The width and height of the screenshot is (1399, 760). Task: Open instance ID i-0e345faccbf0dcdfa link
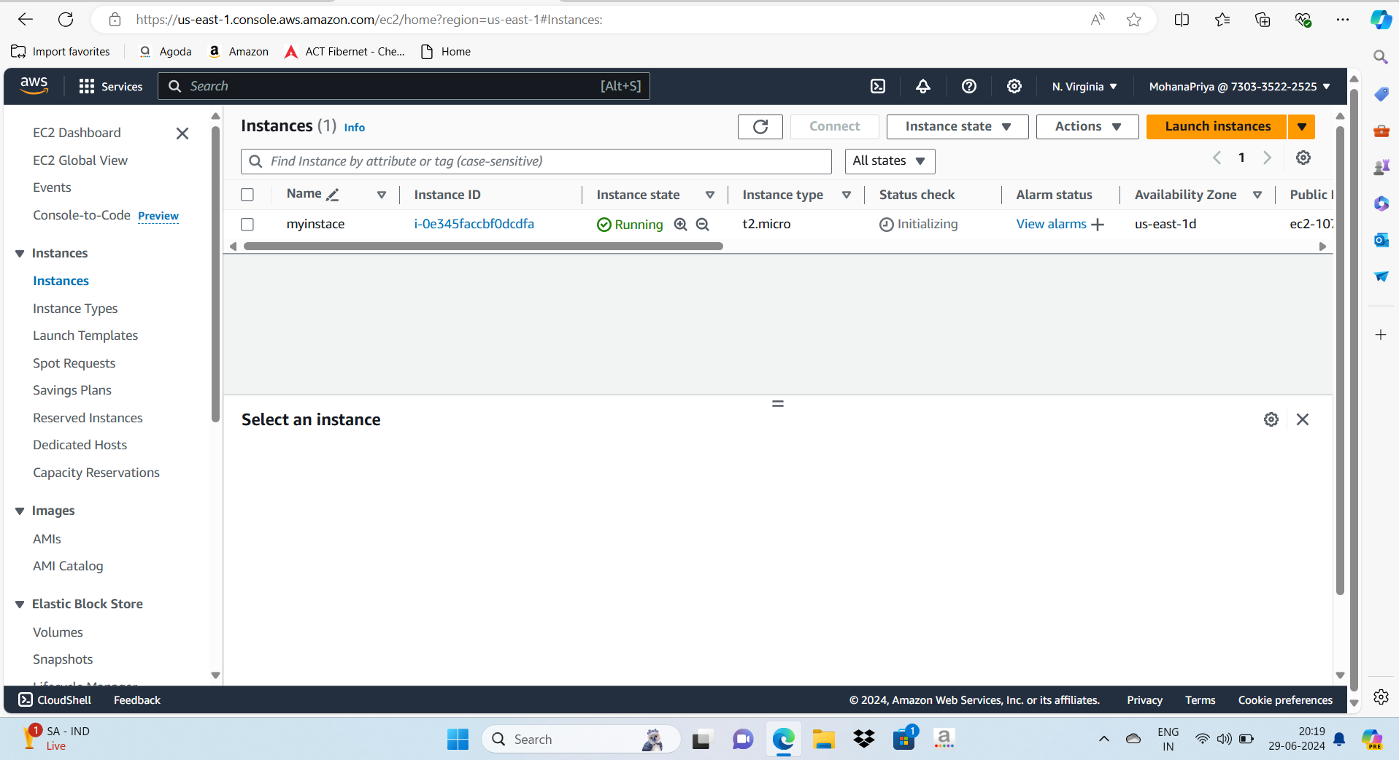(x=474, y=224)
